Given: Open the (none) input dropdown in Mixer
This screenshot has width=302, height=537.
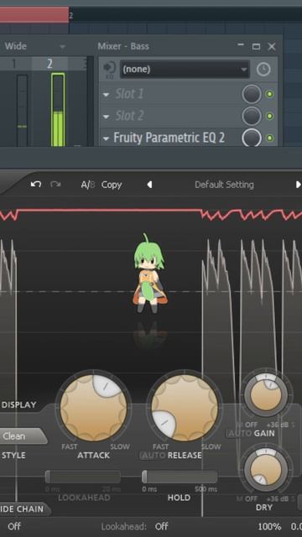Looking at the screenshot, I should click(x=185, y=70).
